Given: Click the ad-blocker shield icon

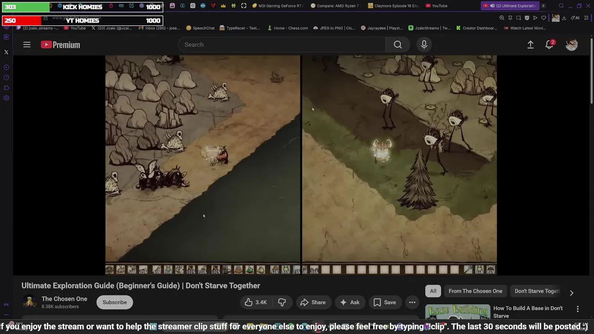Looking at the screenshot, I should tap(527, 18).
